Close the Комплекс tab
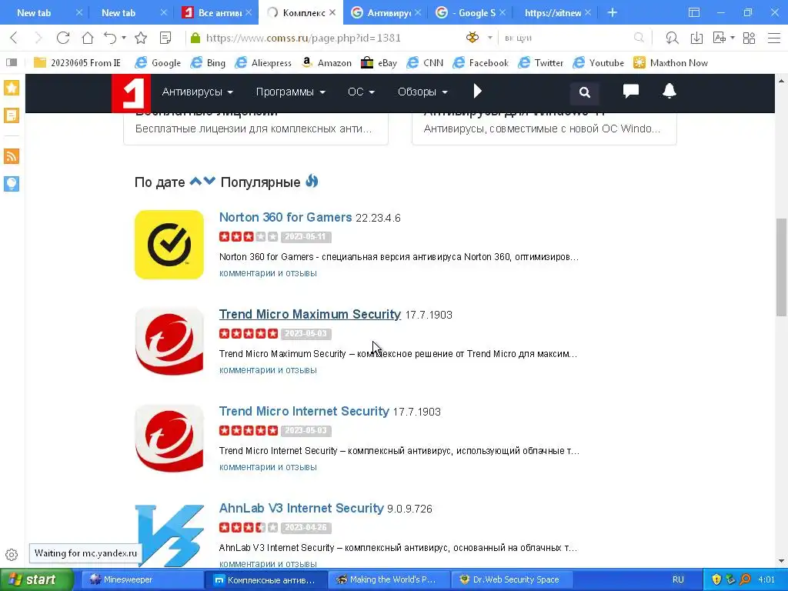The width and height of the screenshot is (788, 591). coord(332,12)
